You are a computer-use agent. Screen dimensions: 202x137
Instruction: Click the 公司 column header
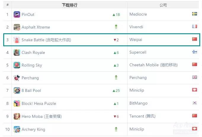tap(163, 5)
